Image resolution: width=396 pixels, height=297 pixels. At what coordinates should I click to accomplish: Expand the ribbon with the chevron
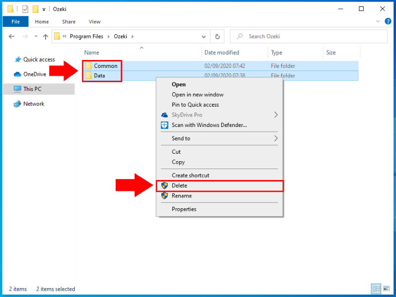click(378, 21)
